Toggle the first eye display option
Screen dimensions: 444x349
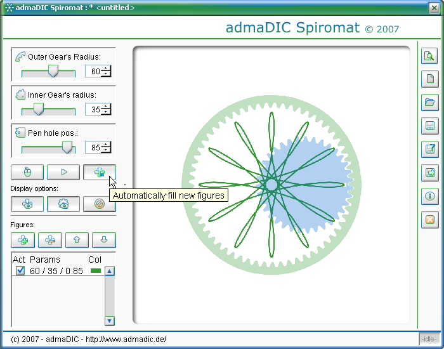[x=27, y=204]
